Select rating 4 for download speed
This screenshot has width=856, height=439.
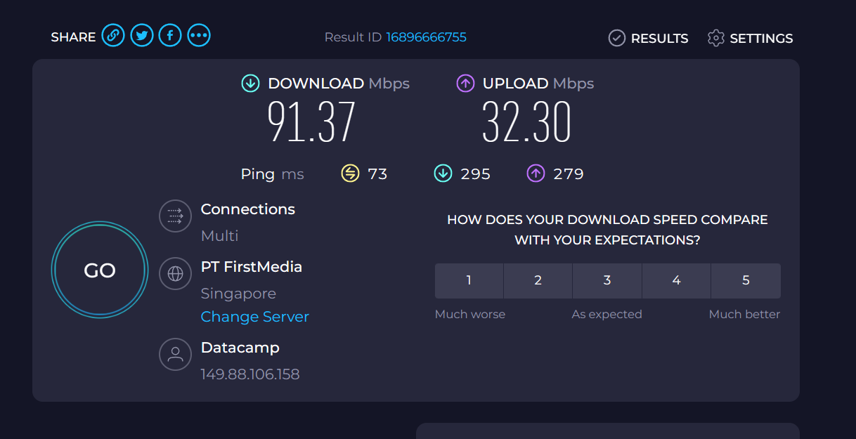pos(676,281)
